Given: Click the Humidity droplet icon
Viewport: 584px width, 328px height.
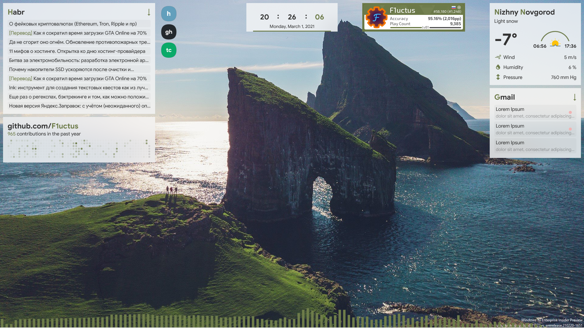Looking at the screenshot, I should [498, 67].
